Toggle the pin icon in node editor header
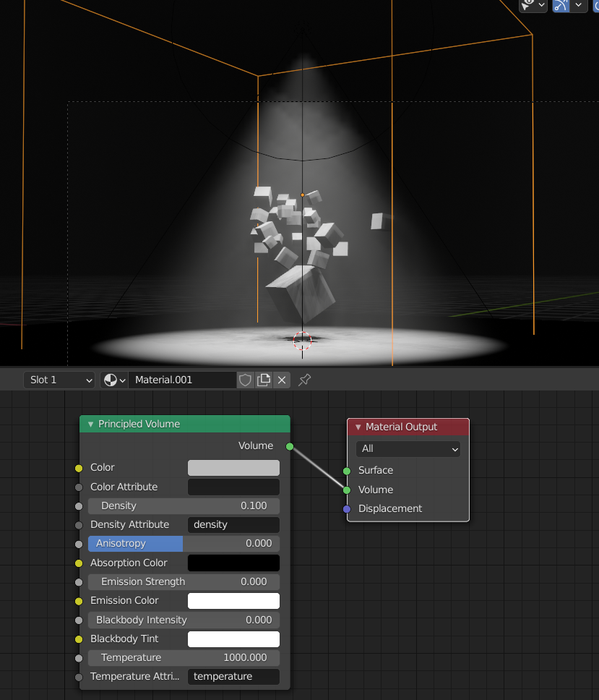Viewport: 599px width, 700px height. pyautogui.click(x=305, y=380)
